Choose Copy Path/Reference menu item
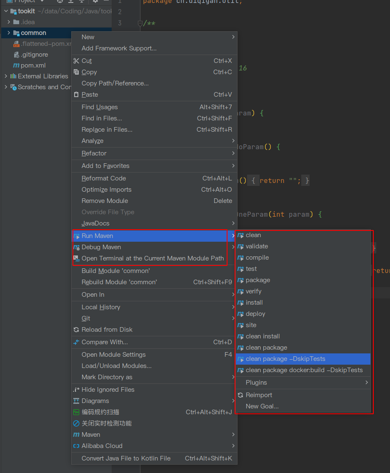390x473 pixels. (155, 83)
